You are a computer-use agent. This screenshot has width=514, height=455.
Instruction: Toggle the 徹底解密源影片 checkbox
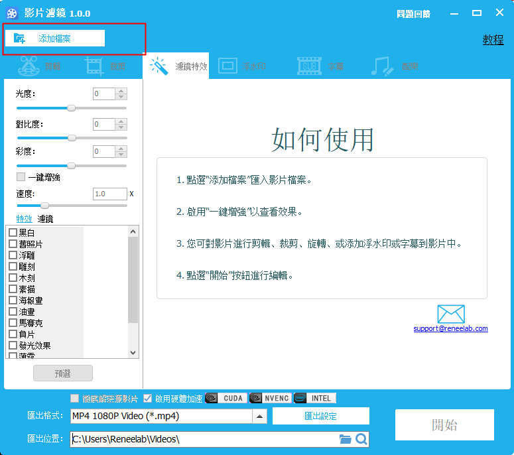pos(75,398)
